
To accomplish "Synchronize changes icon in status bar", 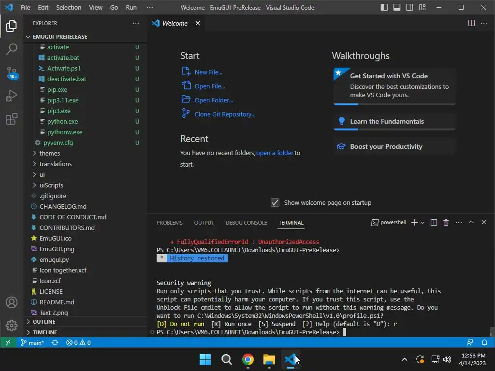I will (55, 342).
